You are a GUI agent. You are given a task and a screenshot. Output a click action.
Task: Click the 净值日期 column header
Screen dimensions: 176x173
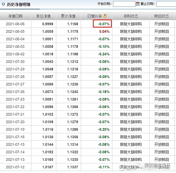coord(15,16)
